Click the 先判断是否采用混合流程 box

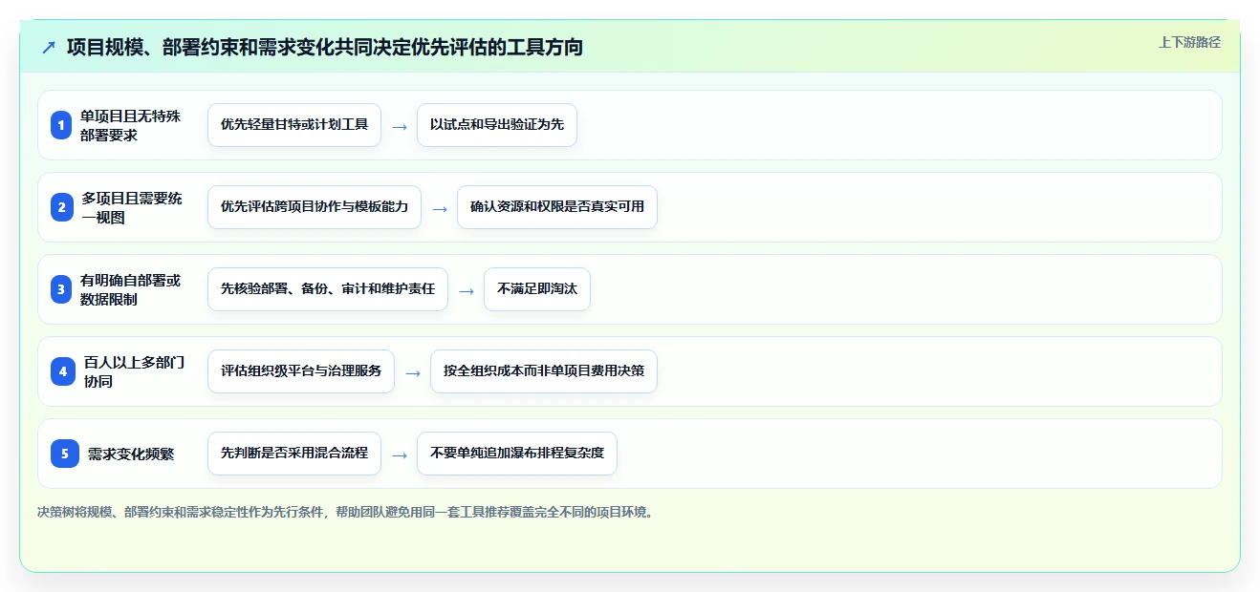click(294, 454)
